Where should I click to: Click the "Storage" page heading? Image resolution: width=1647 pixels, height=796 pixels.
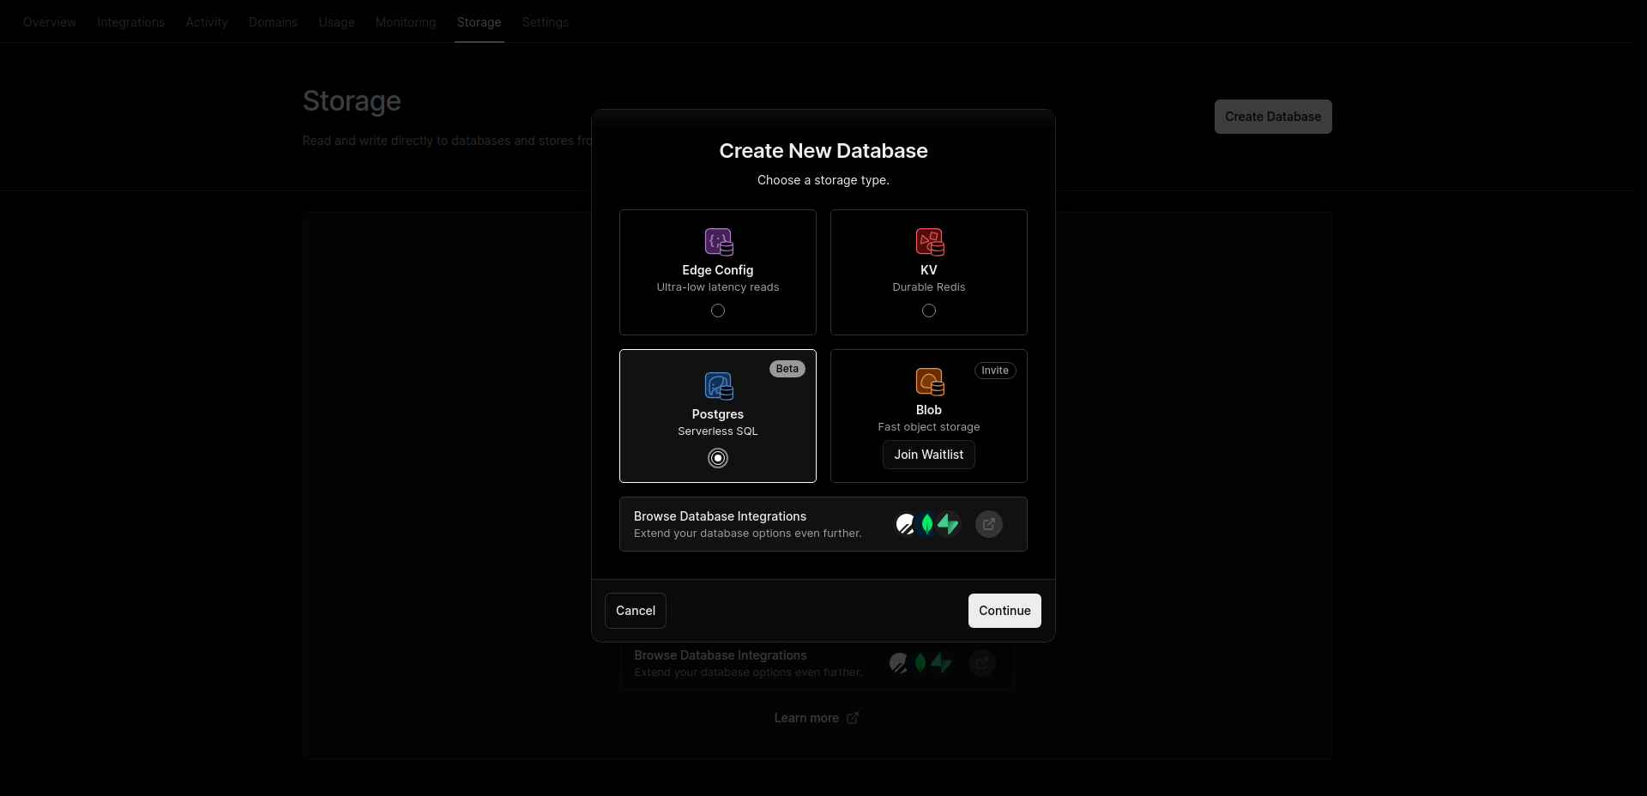point(352,101)
